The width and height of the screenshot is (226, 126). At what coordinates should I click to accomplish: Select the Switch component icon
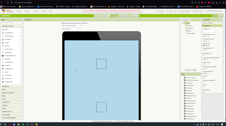[x=3, y=72]
